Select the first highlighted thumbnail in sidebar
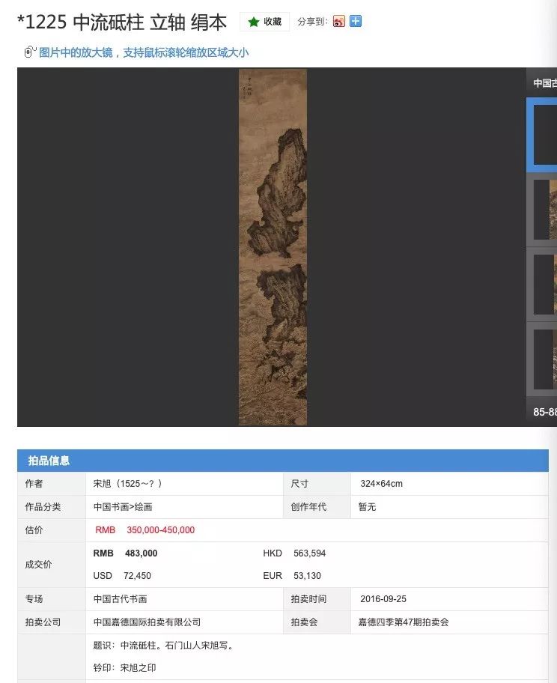Screen dimensions: 557x683 click(544, 135)
